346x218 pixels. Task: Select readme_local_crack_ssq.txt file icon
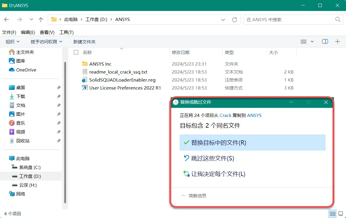[85, 72]
